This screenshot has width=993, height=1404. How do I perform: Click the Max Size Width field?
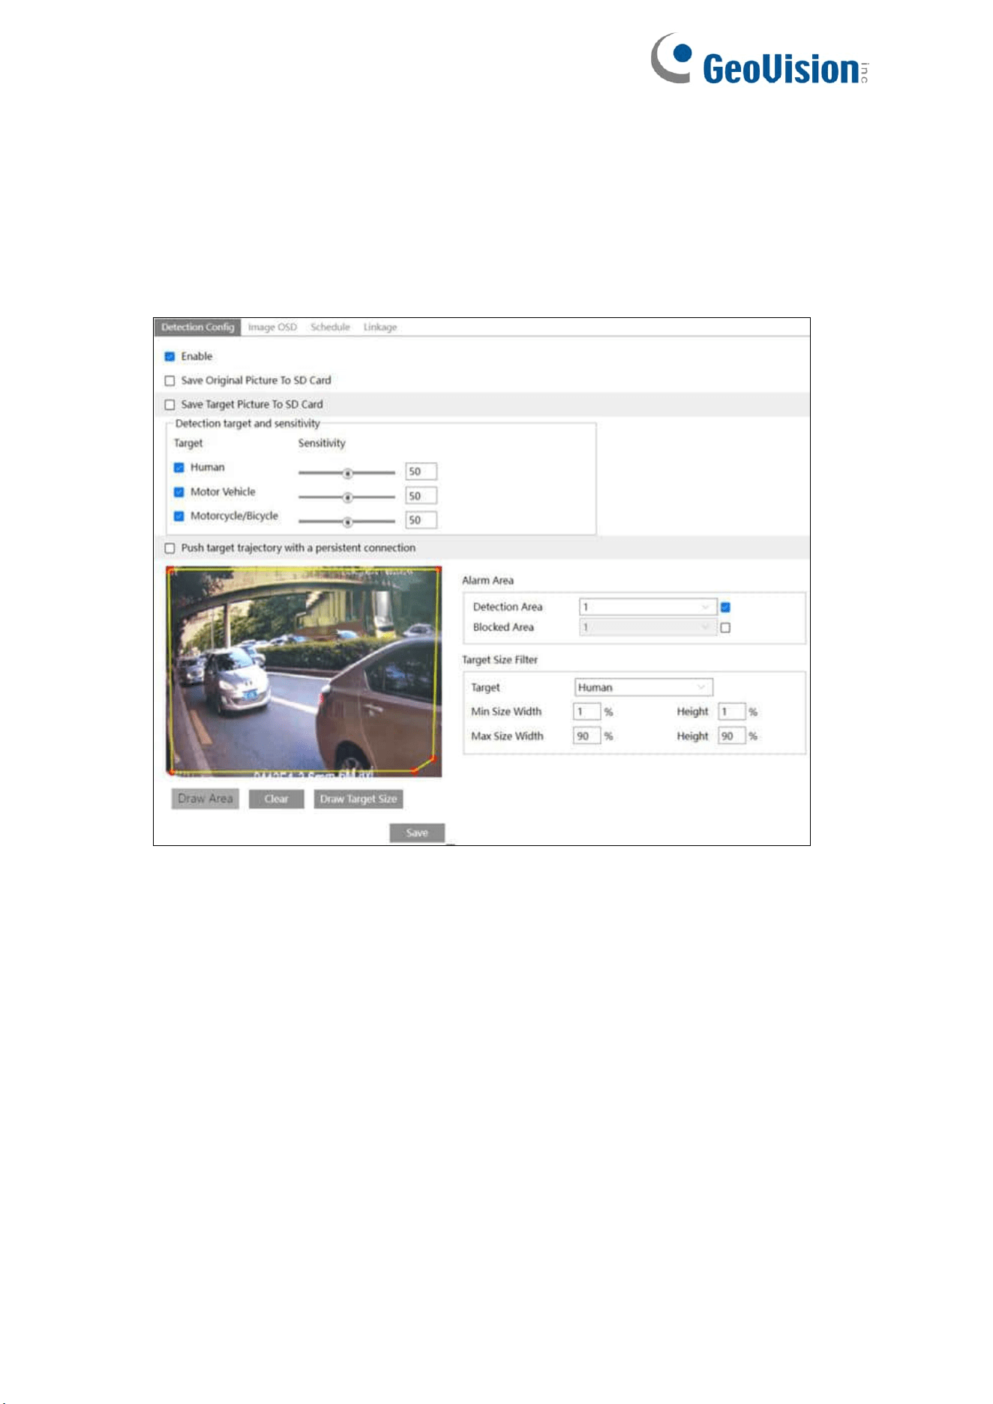click(x=586, y=736)
